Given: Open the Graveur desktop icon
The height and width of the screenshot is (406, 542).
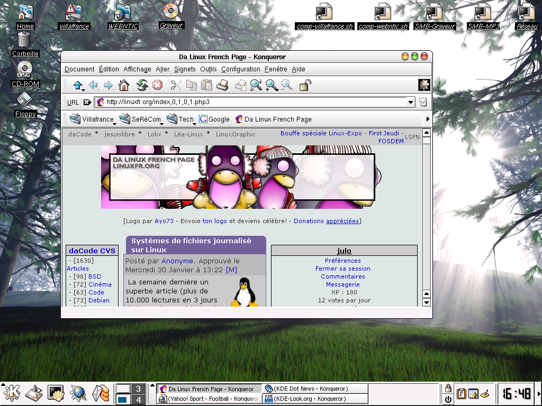Looking at the screenshot, I should (171, 16).
